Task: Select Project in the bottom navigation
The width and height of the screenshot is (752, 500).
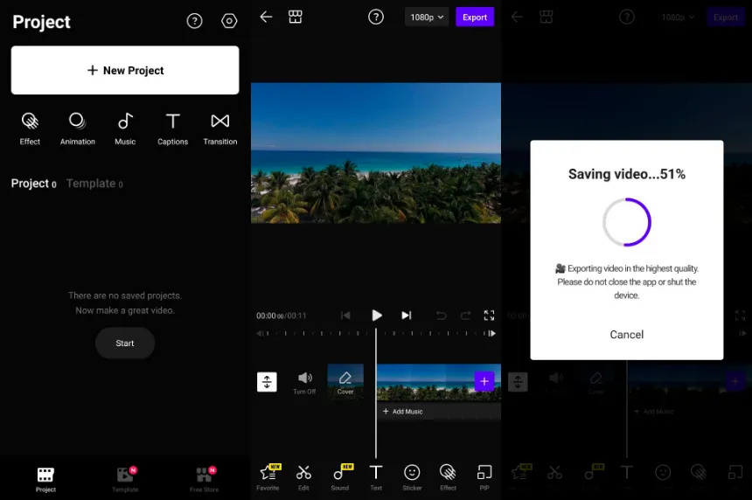Action: (45, 479)
